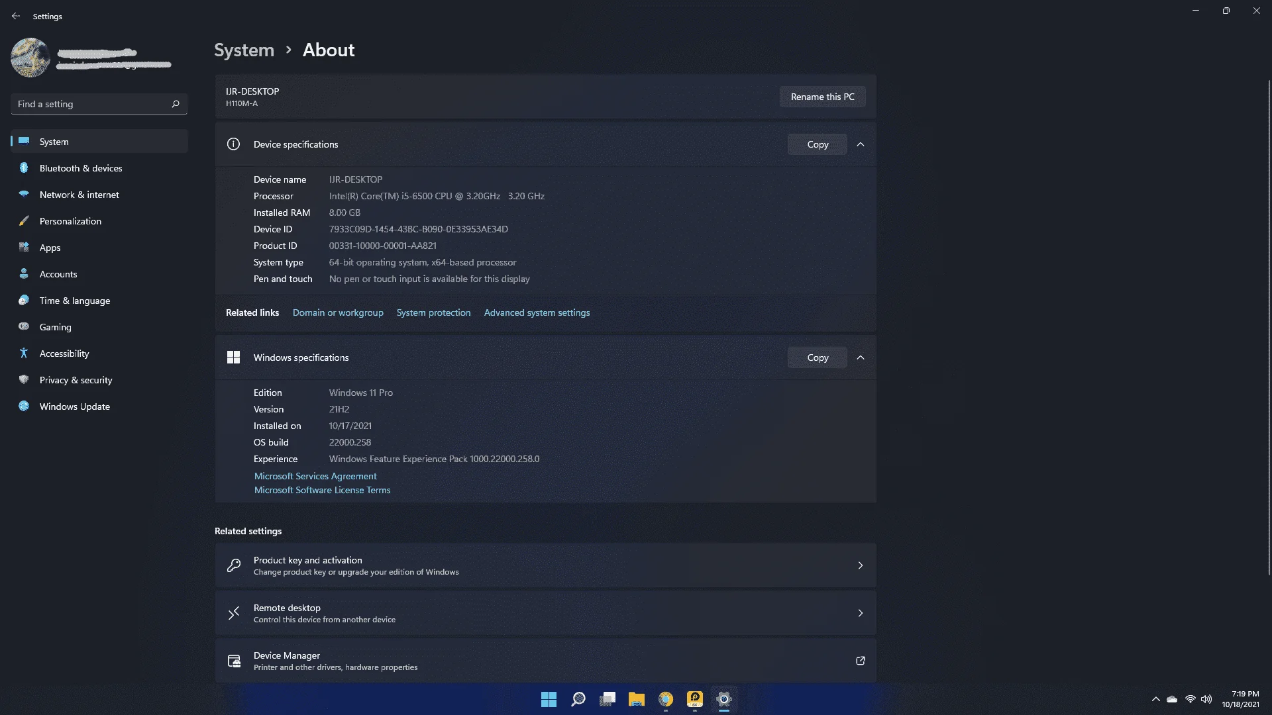Viewport: 1272px width, 715px height.
Task: Click the Accounts person icon
Action: [24, 273]
